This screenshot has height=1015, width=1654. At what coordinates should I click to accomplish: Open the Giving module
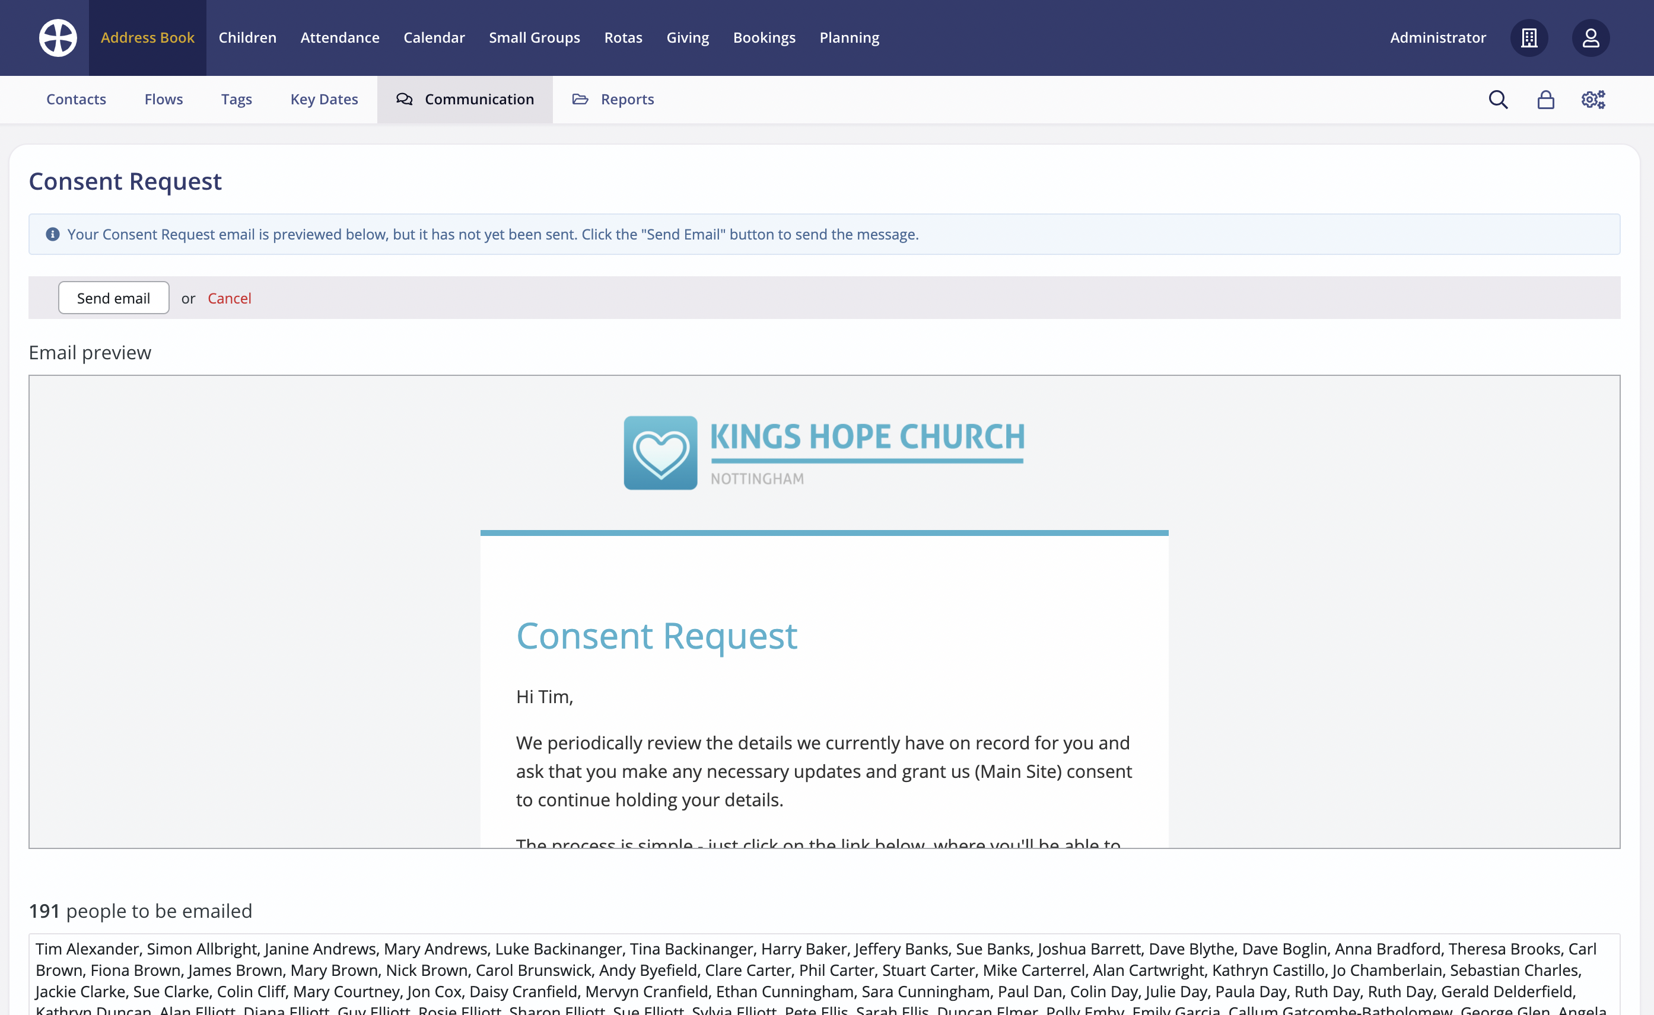pyautogui.click(x=688, y=37)
